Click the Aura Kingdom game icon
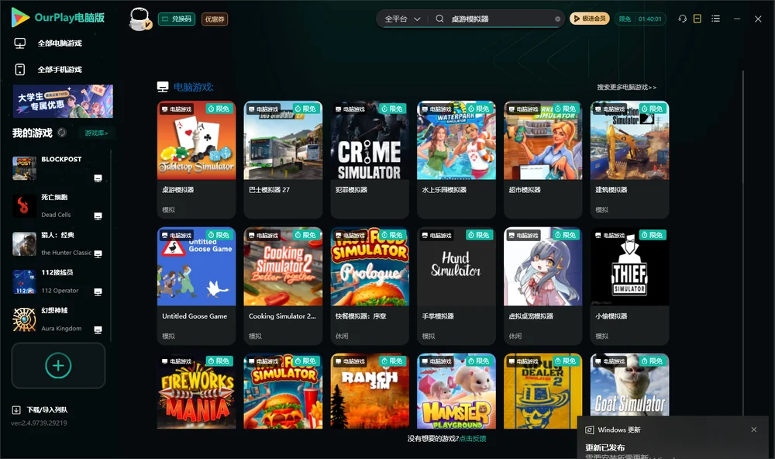 pos(24,319)
